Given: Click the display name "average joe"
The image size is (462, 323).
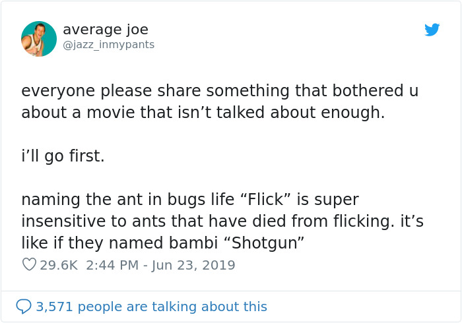Looking at the screenshot, I should click(x=105, y=30).
